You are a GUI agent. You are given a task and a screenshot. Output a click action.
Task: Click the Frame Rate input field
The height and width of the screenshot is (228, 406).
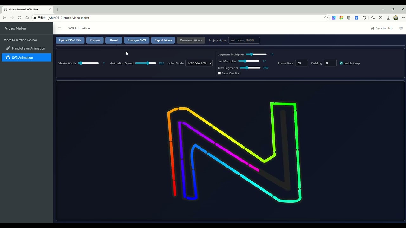click(x=301, y=63)
